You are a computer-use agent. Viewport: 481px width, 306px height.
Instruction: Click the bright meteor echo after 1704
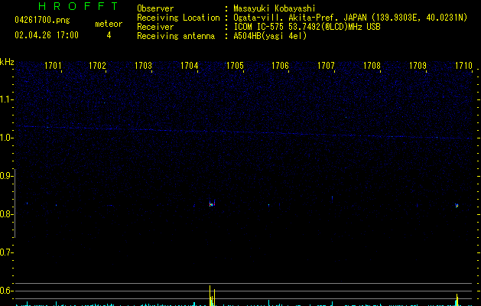212,203
